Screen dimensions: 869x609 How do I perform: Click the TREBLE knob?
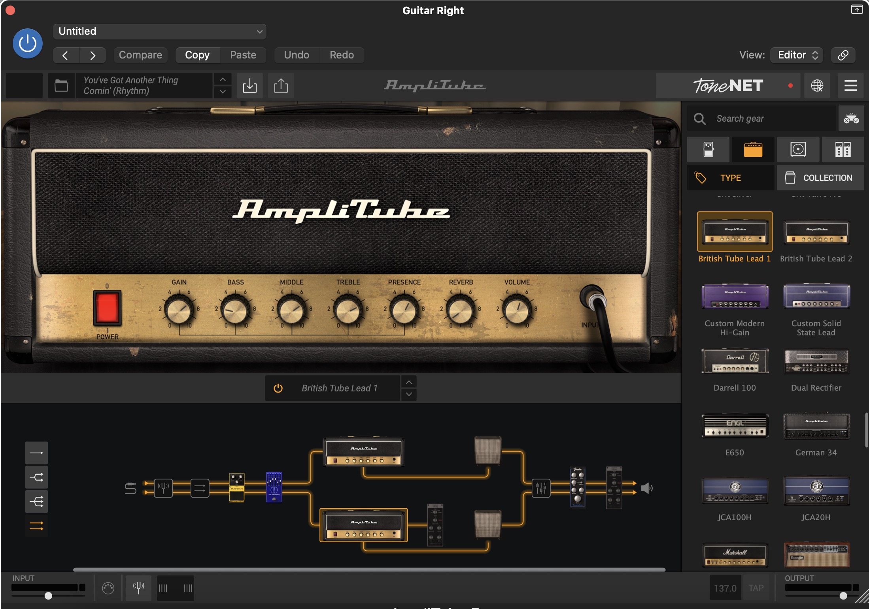(x=348, y=310)
